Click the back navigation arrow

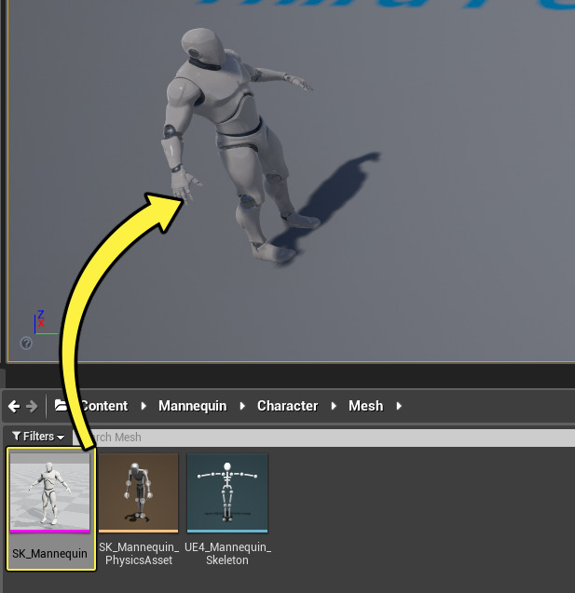(x=13, y=406)
